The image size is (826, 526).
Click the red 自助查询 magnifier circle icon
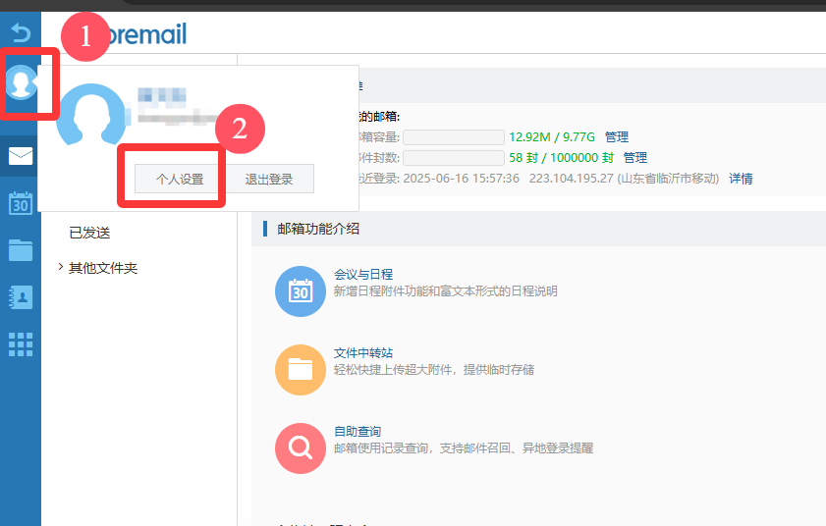tap(300, 448)
